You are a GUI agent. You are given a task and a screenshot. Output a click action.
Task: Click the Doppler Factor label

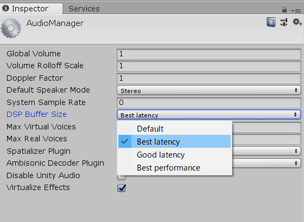[x=35, y=78]
